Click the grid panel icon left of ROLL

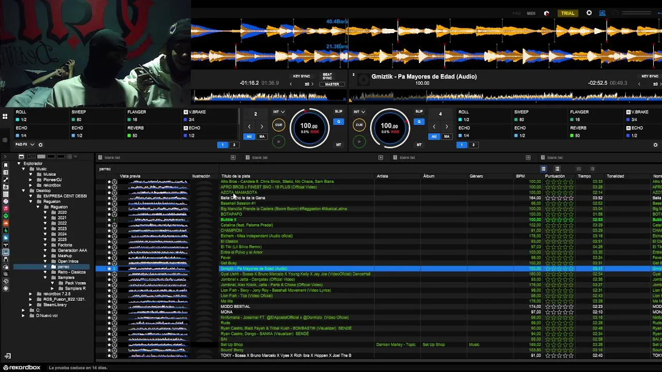click(5, 117)
